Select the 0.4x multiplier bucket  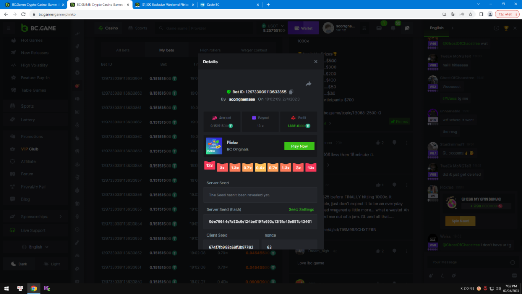(260, 168)
